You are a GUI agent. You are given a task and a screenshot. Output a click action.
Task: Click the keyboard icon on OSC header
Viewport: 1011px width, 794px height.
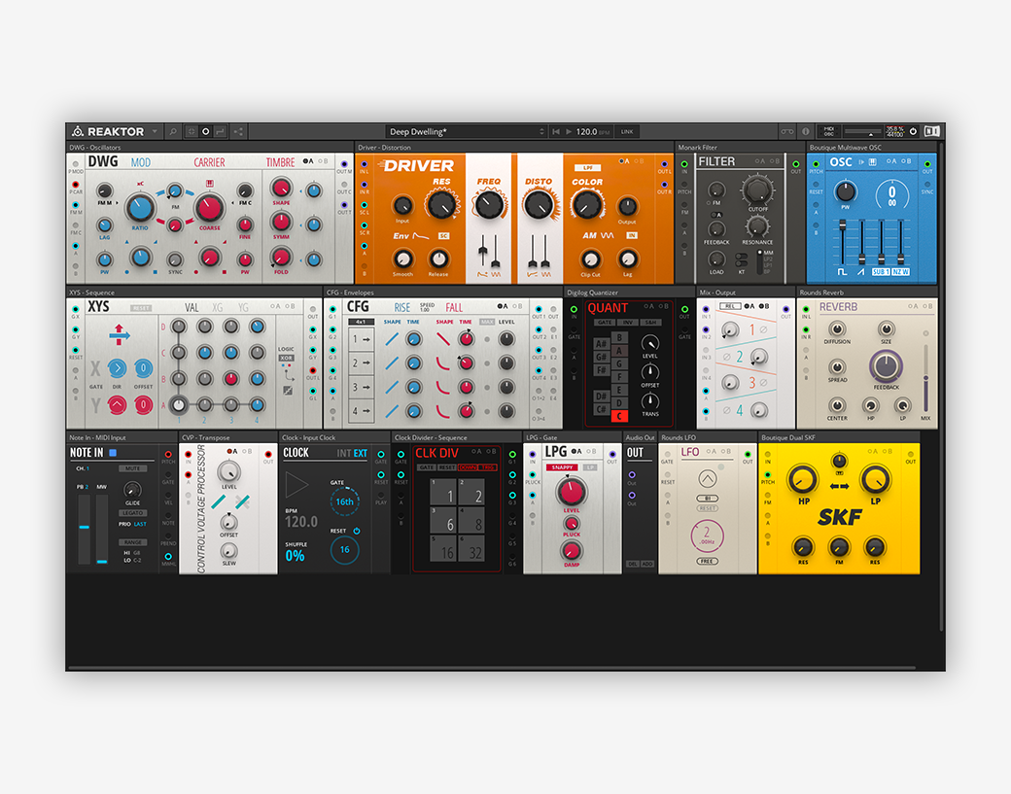tap(873, 161)
